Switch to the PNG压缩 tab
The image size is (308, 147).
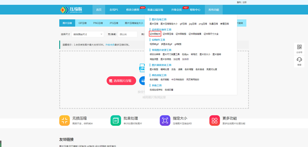pyautogui.click(x=98, y=23)
